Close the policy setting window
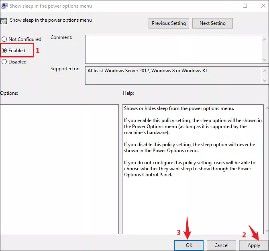The image size is (269, 251). coord(263,6)
